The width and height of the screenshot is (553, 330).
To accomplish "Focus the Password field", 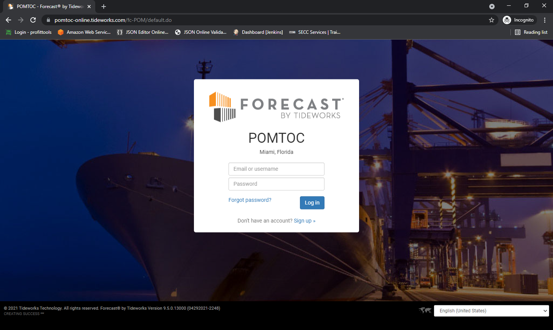I will pyautogui.click(x=276, y=184).
